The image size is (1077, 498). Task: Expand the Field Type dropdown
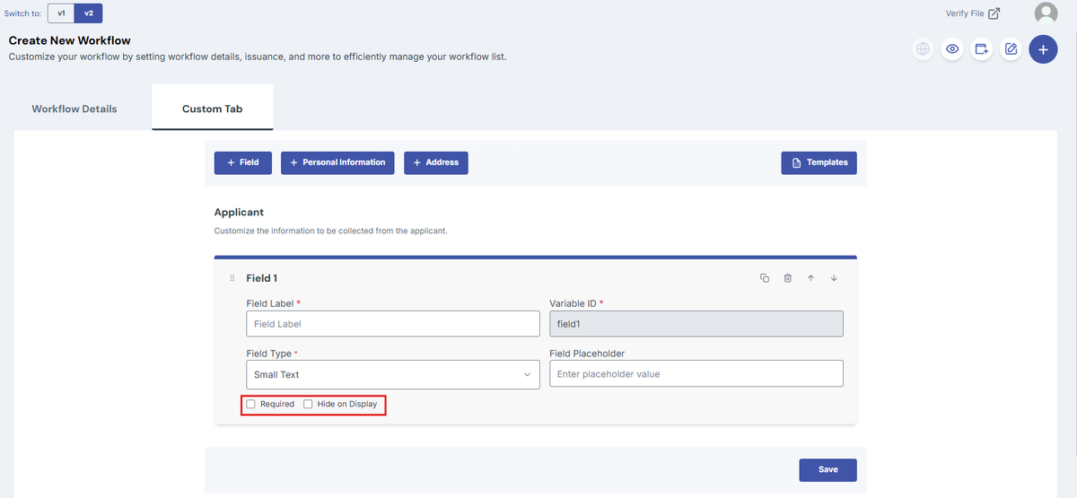pos(390,374)
